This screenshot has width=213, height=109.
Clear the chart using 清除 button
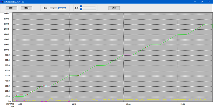26,8
